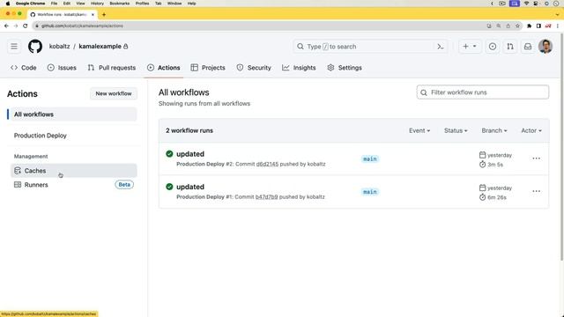Image resolution: width=564 pixels, height=317 pixels.
Task: Open pull requests icon in header
Action: tap(510, 47)
